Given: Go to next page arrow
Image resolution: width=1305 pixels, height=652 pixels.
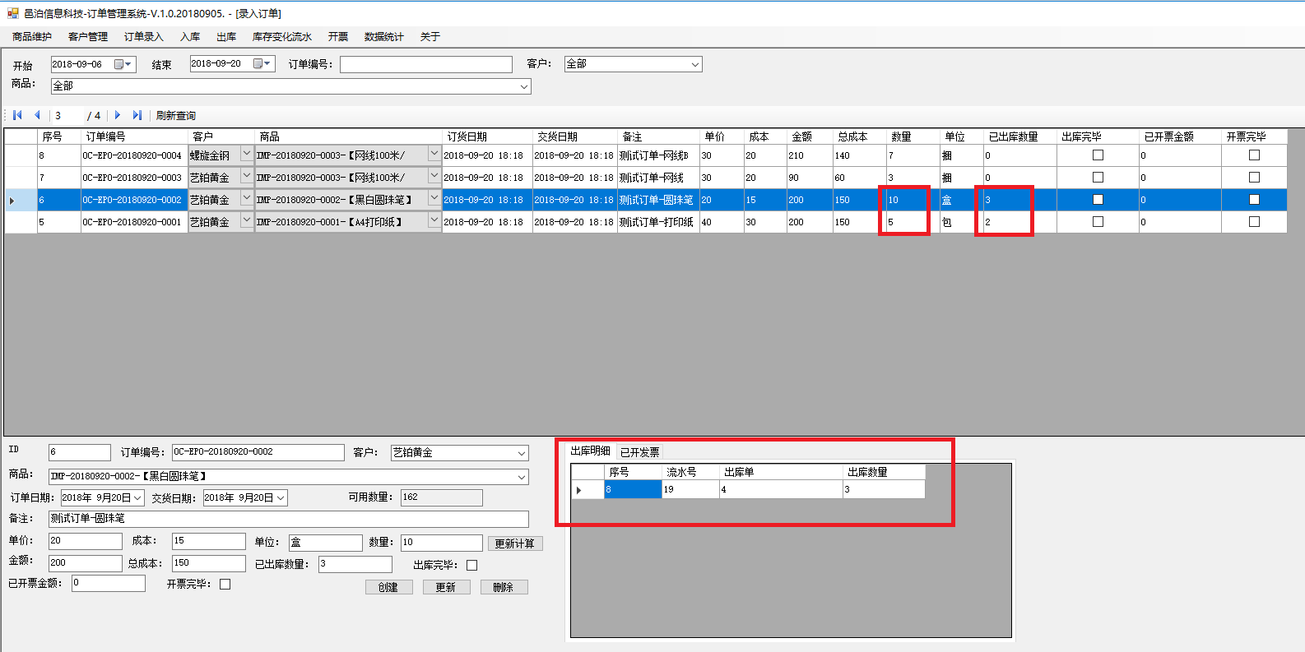Looking at the screenshot, I should click(x=118, y=115).
